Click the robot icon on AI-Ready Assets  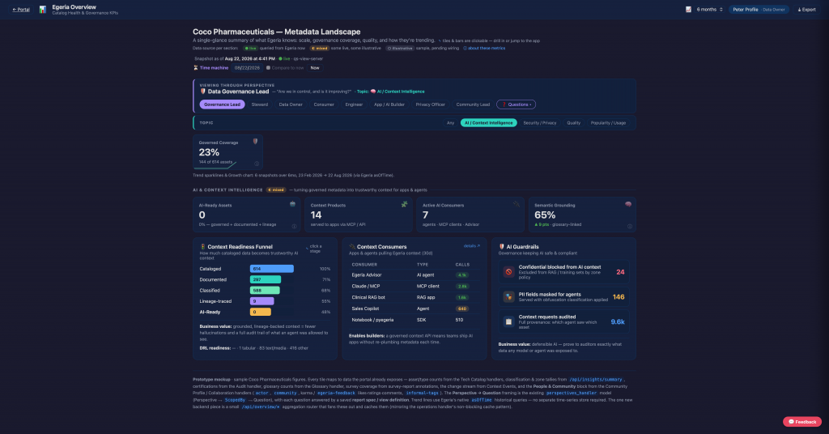pos(292,203)
